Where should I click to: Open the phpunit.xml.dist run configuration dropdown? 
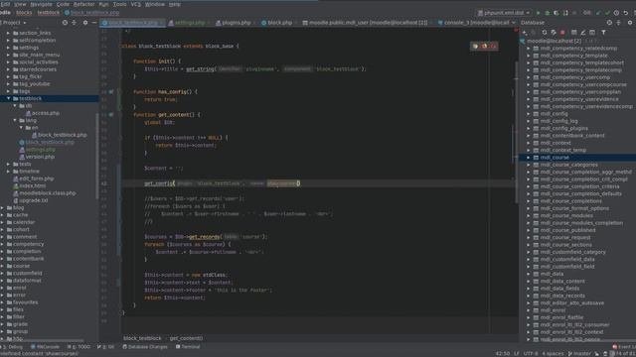[x=504, y=13]
